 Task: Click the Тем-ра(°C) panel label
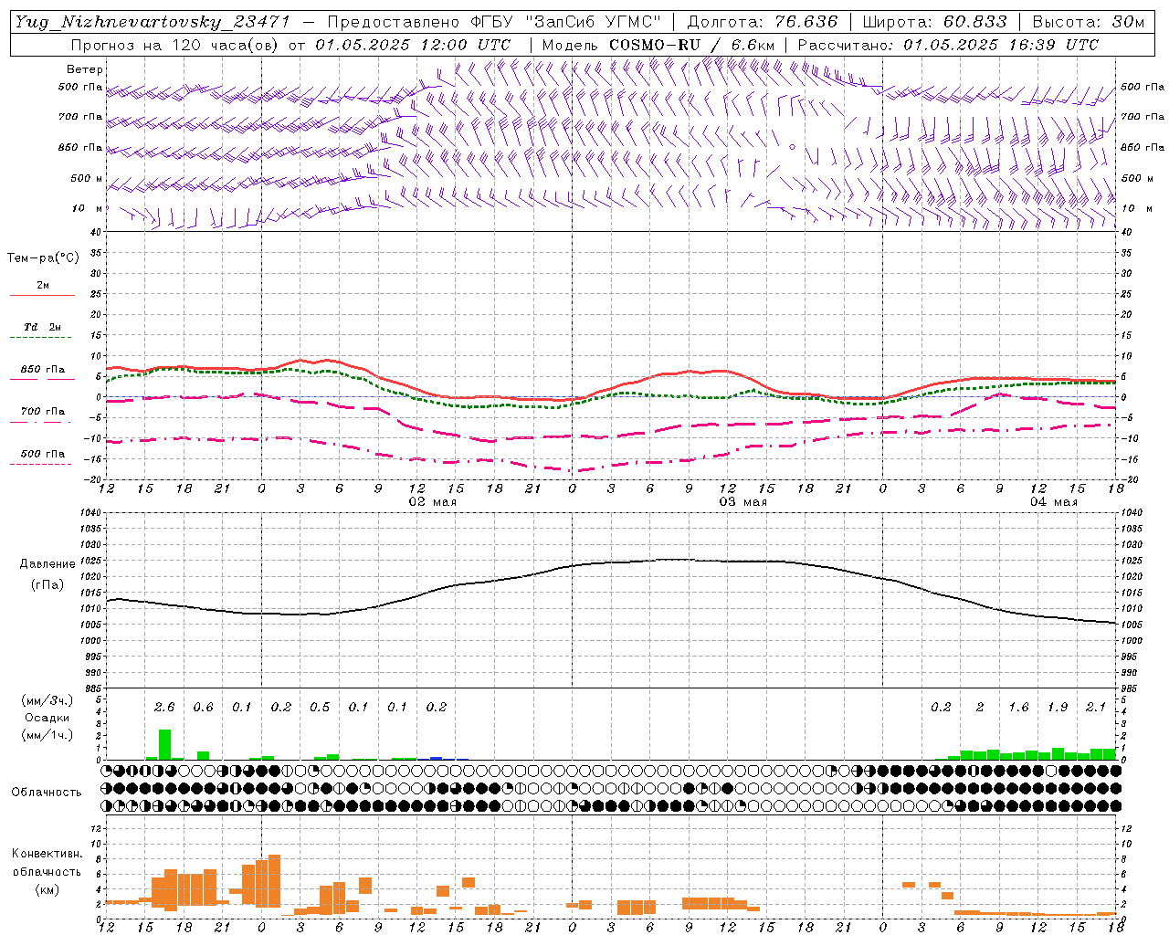tap(43, 258)
